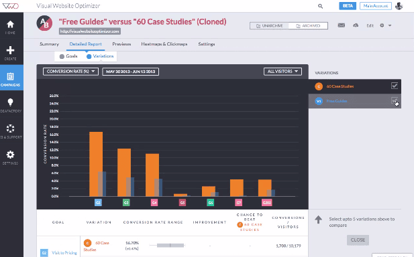Open the Previews tab
414x257 pixels.
click(121, 44)
